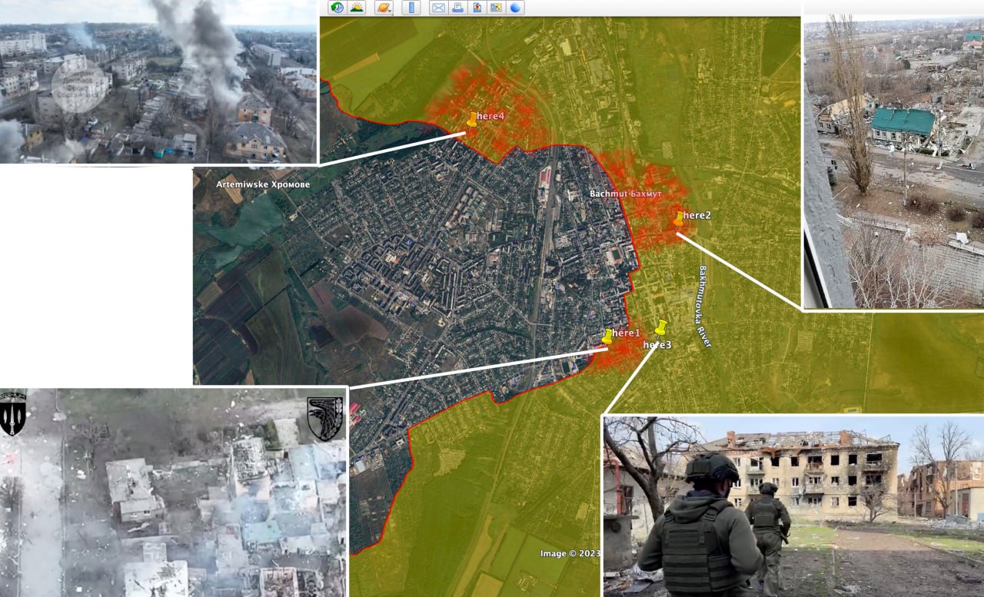Click the here3 yellow pushpin
The image size is (984, 597).
coord(660,328)
